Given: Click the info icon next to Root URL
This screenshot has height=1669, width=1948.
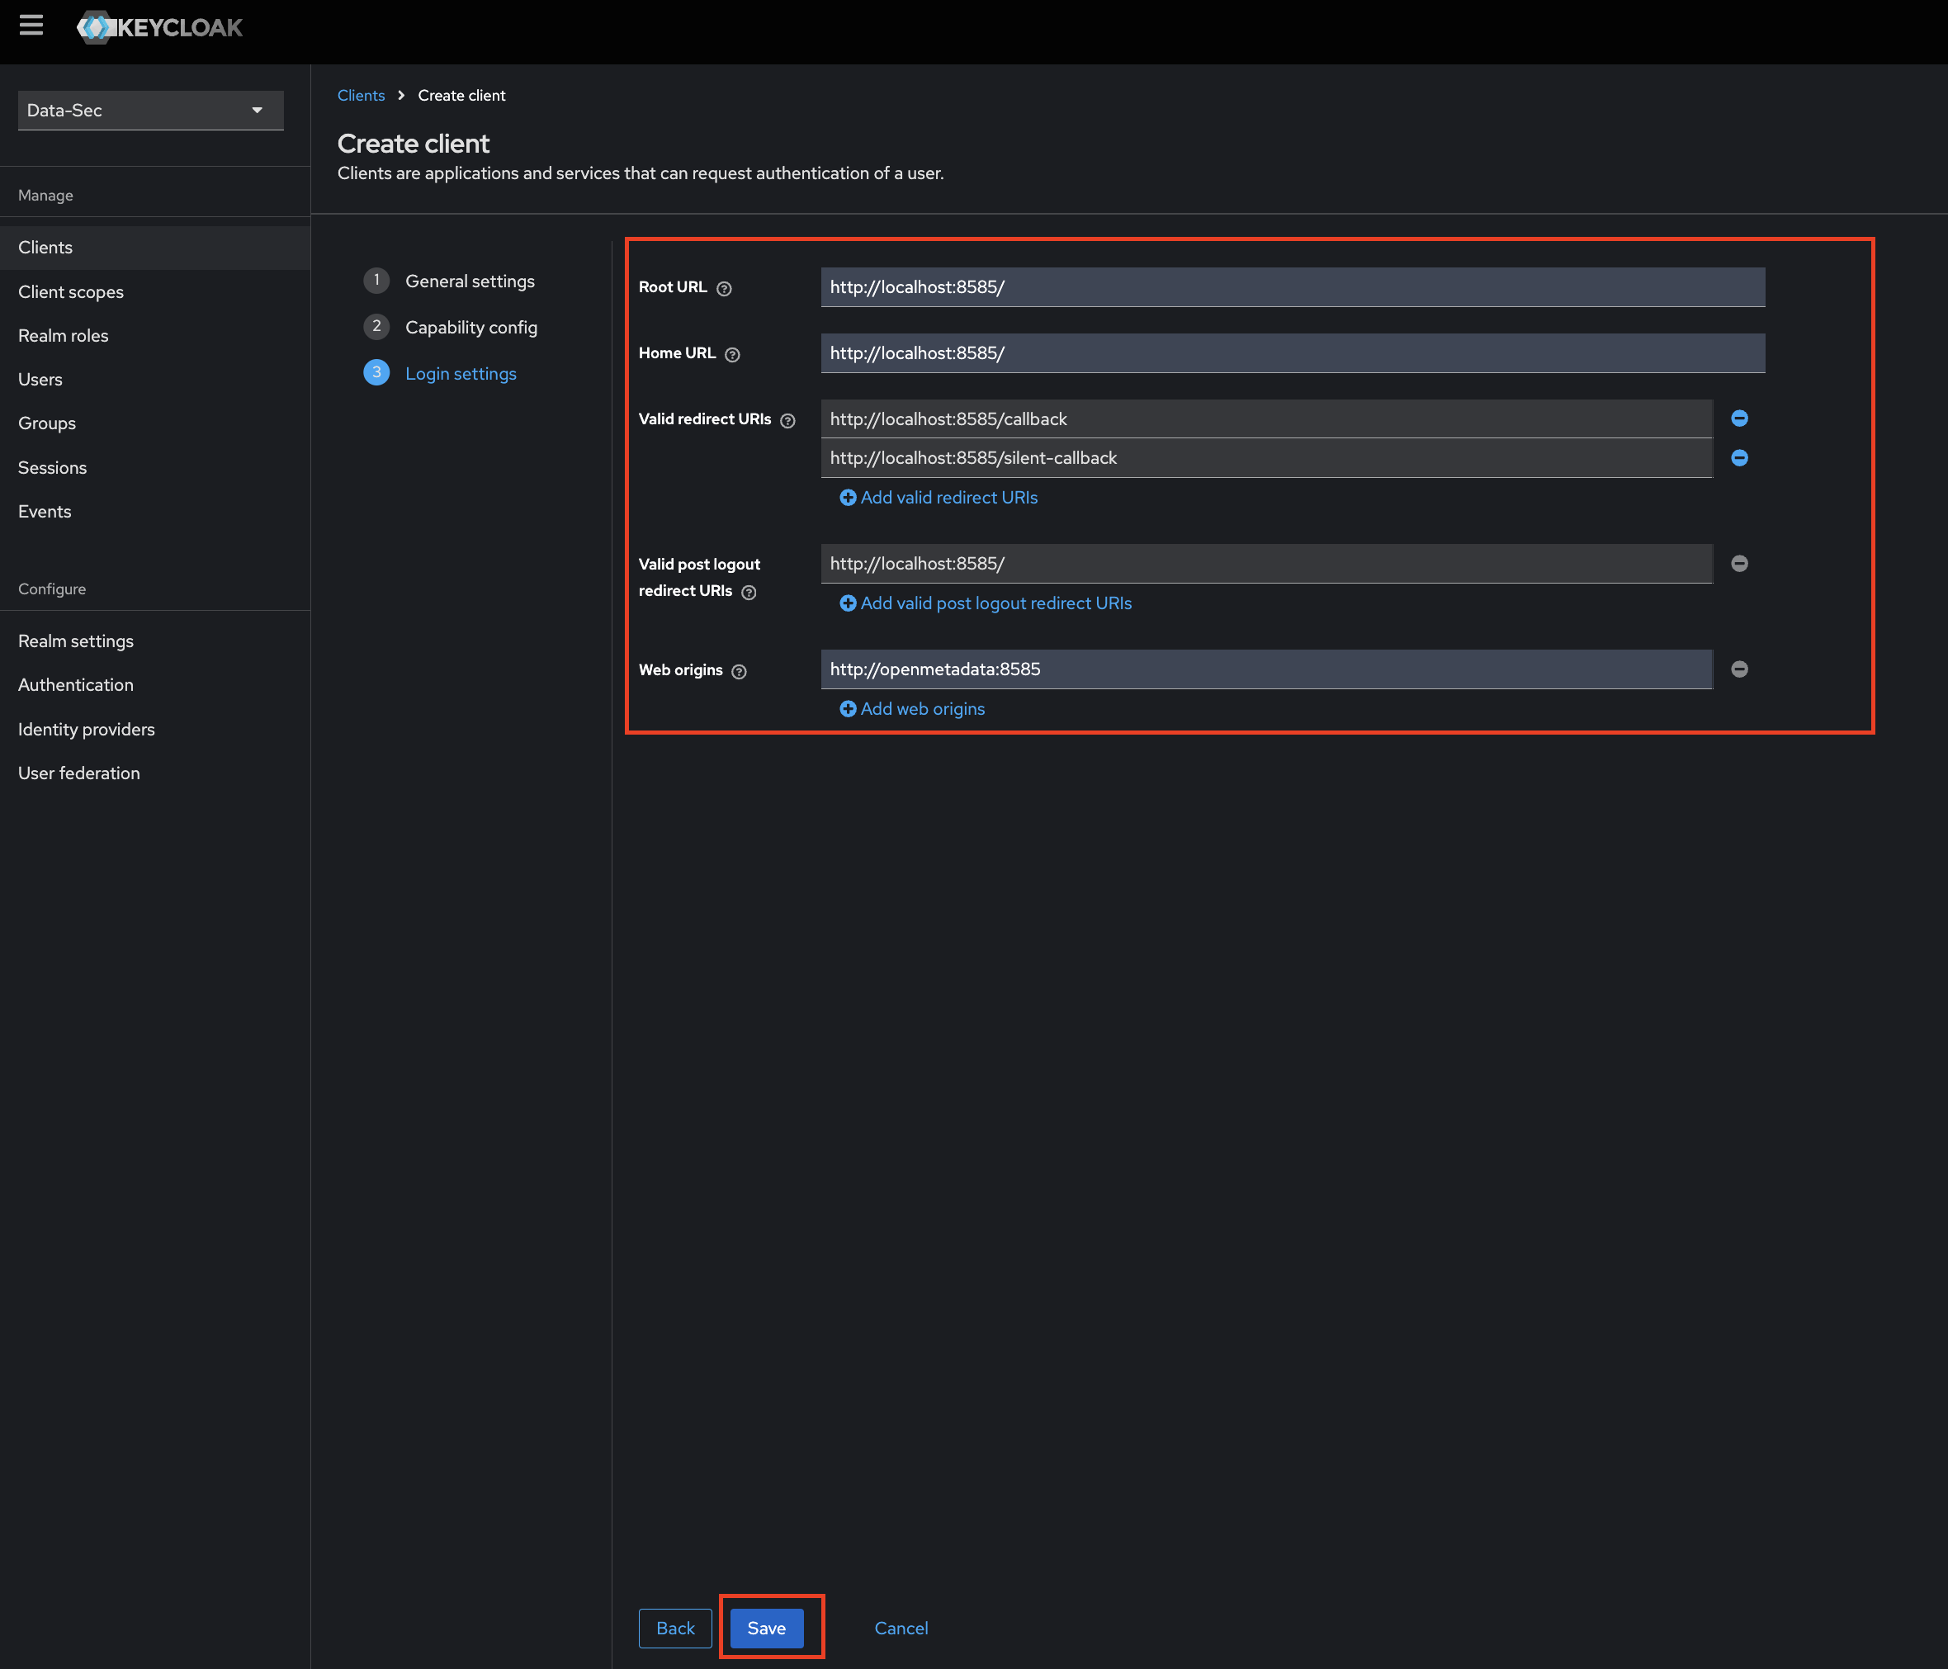Looking at the screenshot, I should (725, 288).
